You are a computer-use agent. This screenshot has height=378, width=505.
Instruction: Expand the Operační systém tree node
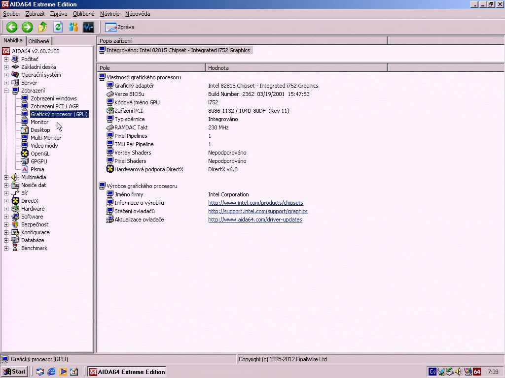click(6, 75)
